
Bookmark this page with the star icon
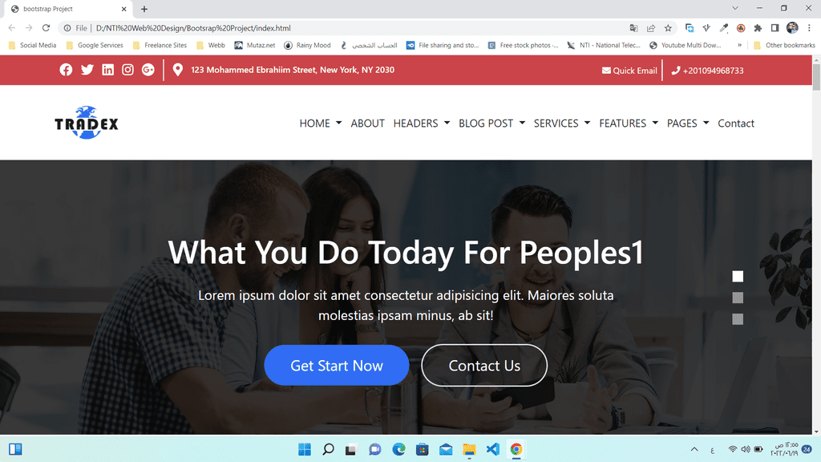[668, 28]
